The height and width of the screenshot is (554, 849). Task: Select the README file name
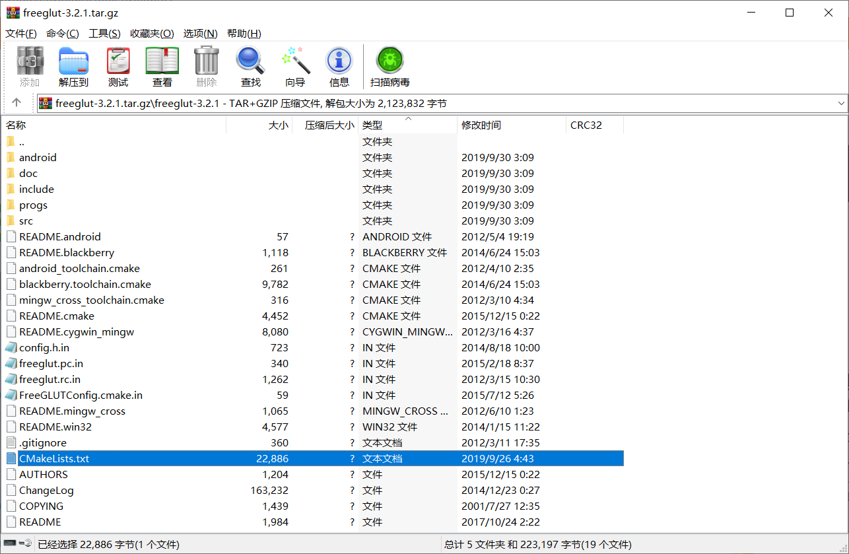[x=40, y=522]
